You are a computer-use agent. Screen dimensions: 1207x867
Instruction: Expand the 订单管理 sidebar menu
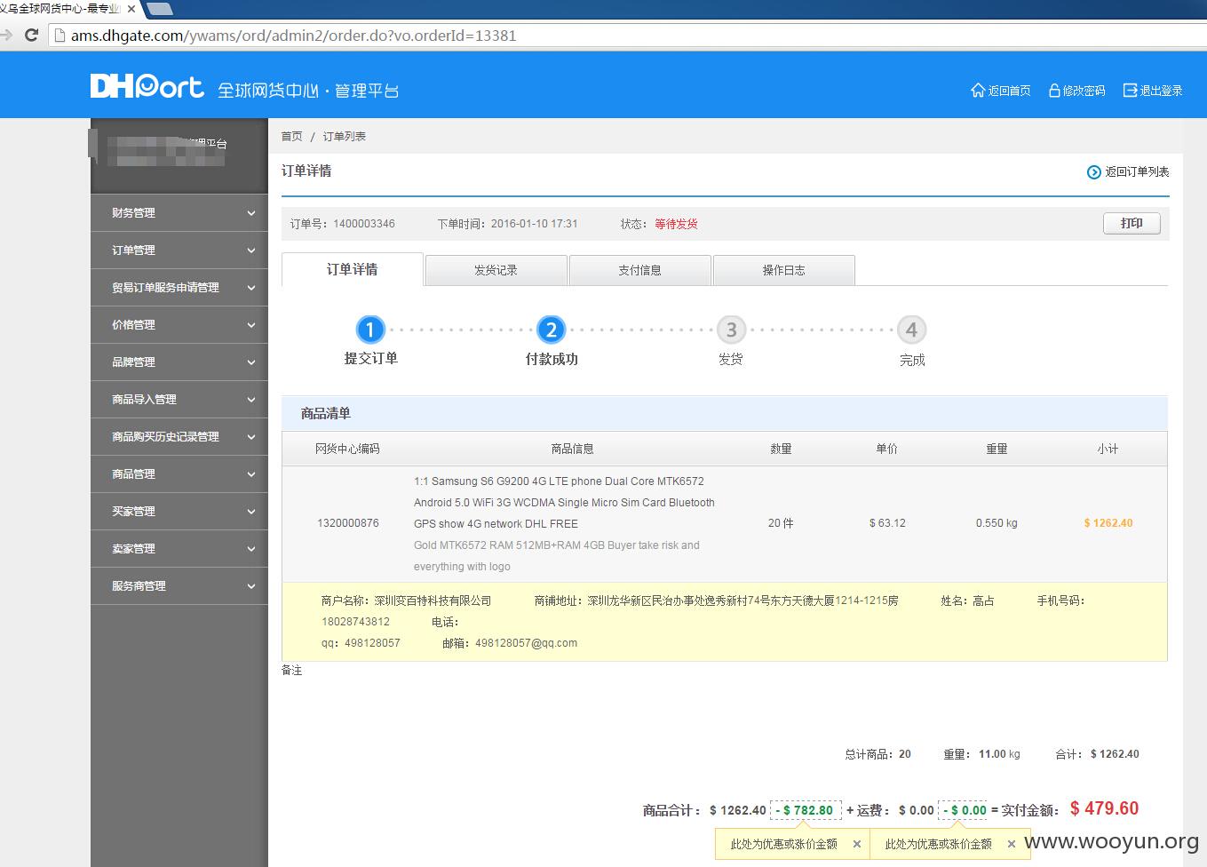click(x=179, y=251)
